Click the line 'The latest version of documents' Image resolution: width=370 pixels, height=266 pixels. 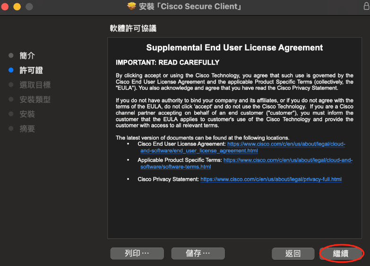202,138
